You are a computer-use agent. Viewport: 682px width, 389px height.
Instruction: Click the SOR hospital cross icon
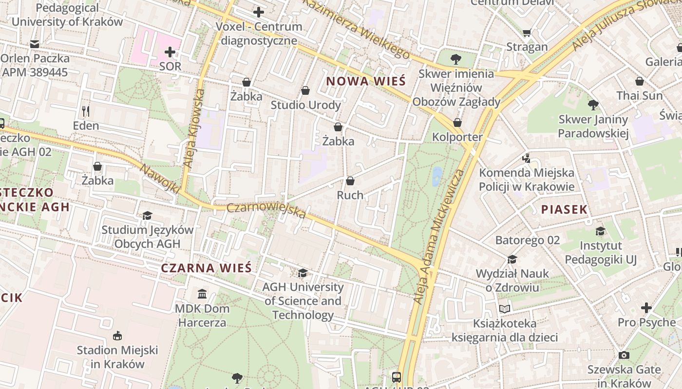(170, 52)
